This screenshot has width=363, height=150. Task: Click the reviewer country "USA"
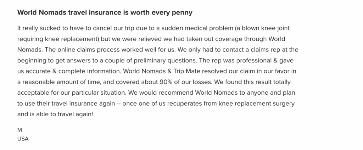23,139
